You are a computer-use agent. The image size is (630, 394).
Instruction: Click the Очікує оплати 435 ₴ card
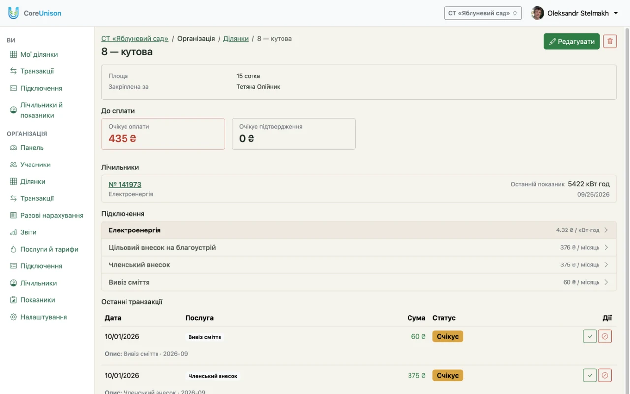click(x=163, y=134)
